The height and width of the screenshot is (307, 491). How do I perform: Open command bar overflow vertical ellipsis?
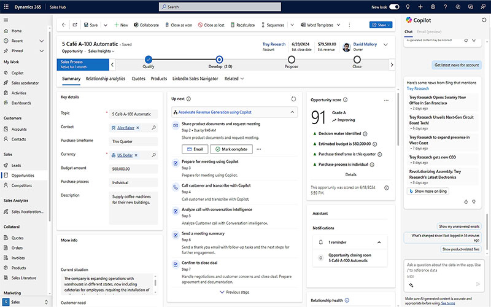coord(349,25)
